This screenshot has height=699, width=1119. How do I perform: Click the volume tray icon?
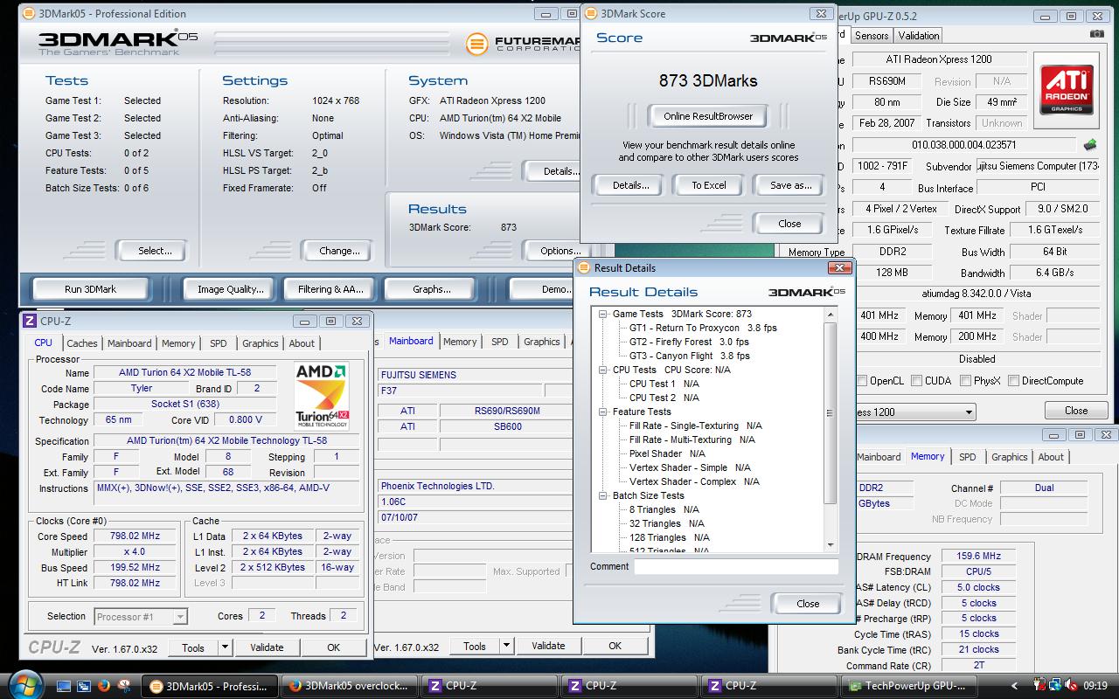coord(1070,686)
